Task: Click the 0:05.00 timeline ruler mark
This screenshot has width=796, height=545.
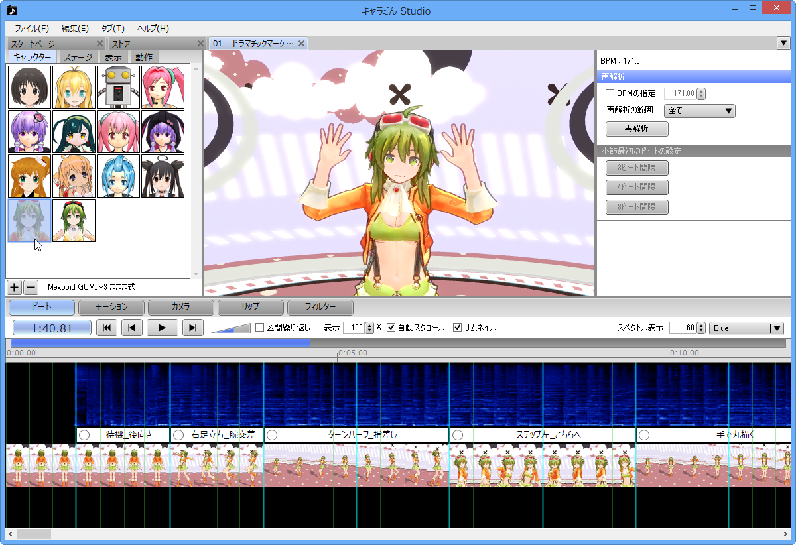Action: (x=352, y=353)
